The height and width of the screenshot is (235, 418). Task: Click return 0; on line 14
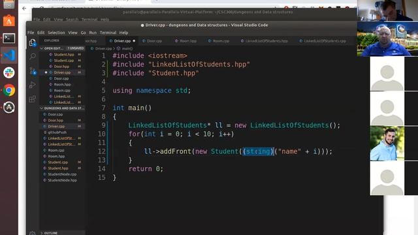(146, 168)
